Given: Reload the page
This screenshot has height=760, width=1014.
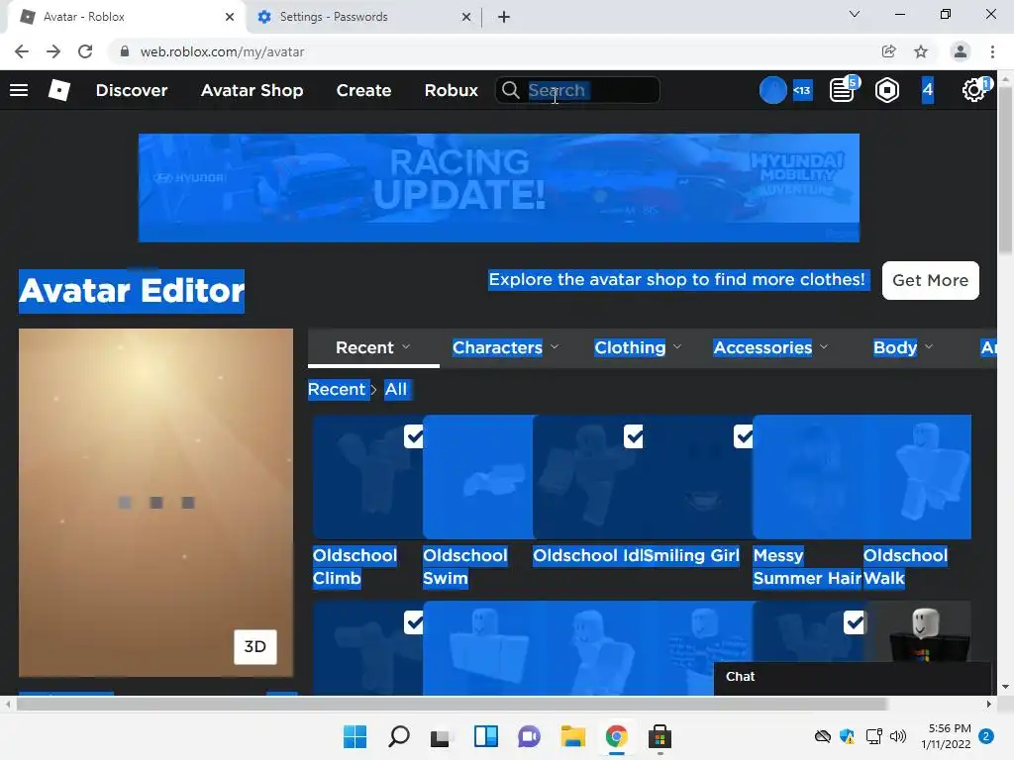Looking at the screenshot, I should pos(85,51).
